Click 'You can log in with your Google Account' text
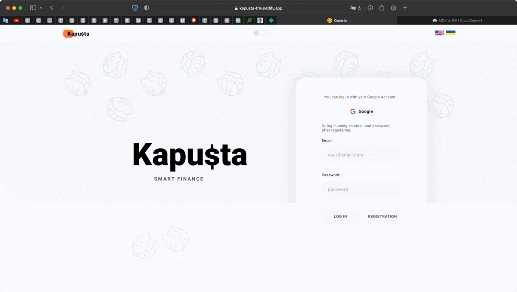Image resolution: width=517 pixels, height=292 pixels. pyautogui.click(x=360, y=97)
